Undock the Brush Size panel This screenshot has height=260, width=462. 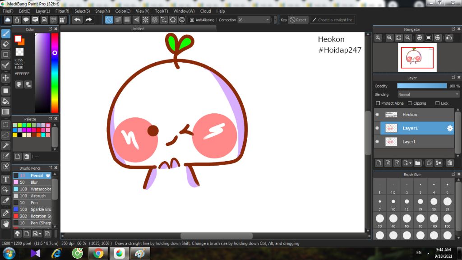tap(453, 174)
